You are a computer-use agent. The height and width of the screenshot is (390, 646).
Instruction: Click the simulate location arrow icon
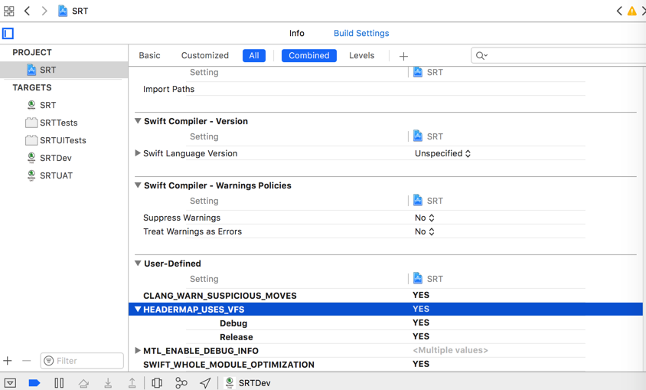[x=205, y=382]
